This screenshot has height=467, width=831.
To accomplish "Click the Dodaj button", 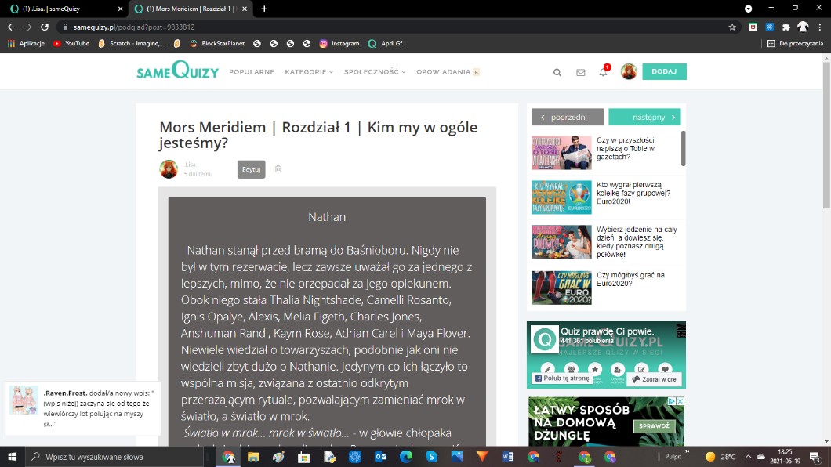I will pyautogui.click(x=664, y=71).
